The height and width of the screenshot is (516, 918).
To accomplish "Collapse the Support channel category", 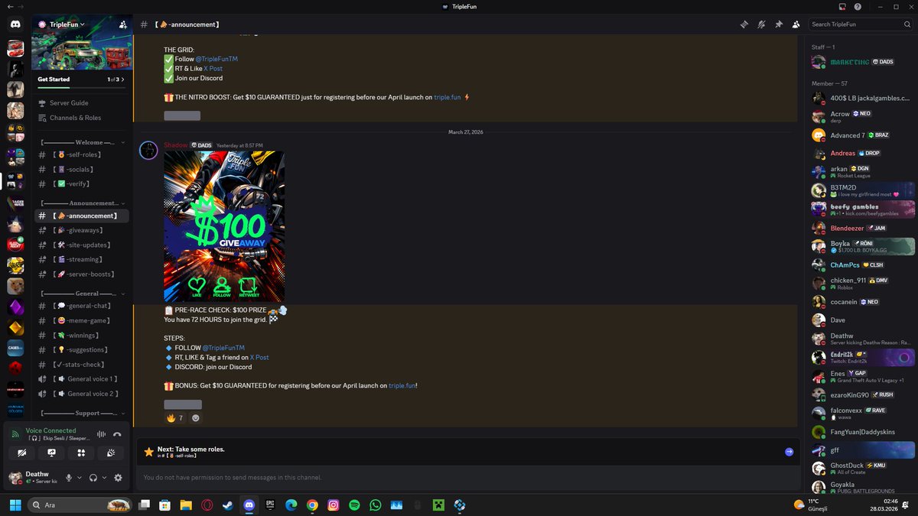I will 83,414.
